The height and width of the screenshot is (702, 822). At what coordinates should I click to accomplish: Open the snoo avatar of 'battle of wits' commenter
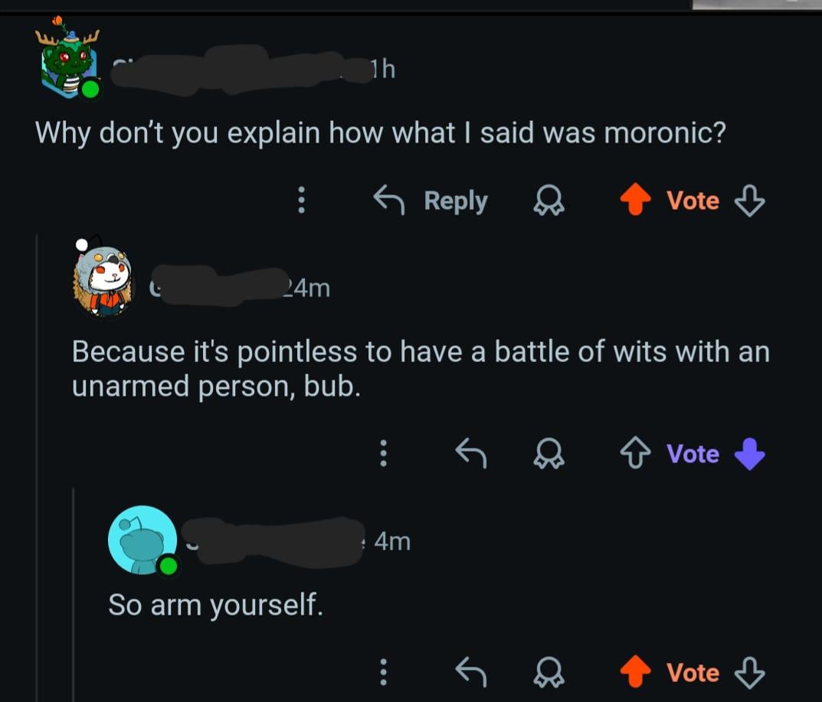tap(103, 280)
